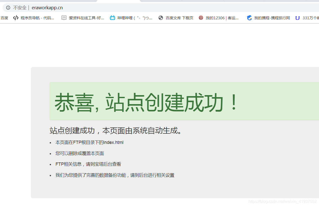Image resolution: width=319 pixels, height=206 pixels.
Task: Open the 百度 bookmark
Action: coord(4,18)
